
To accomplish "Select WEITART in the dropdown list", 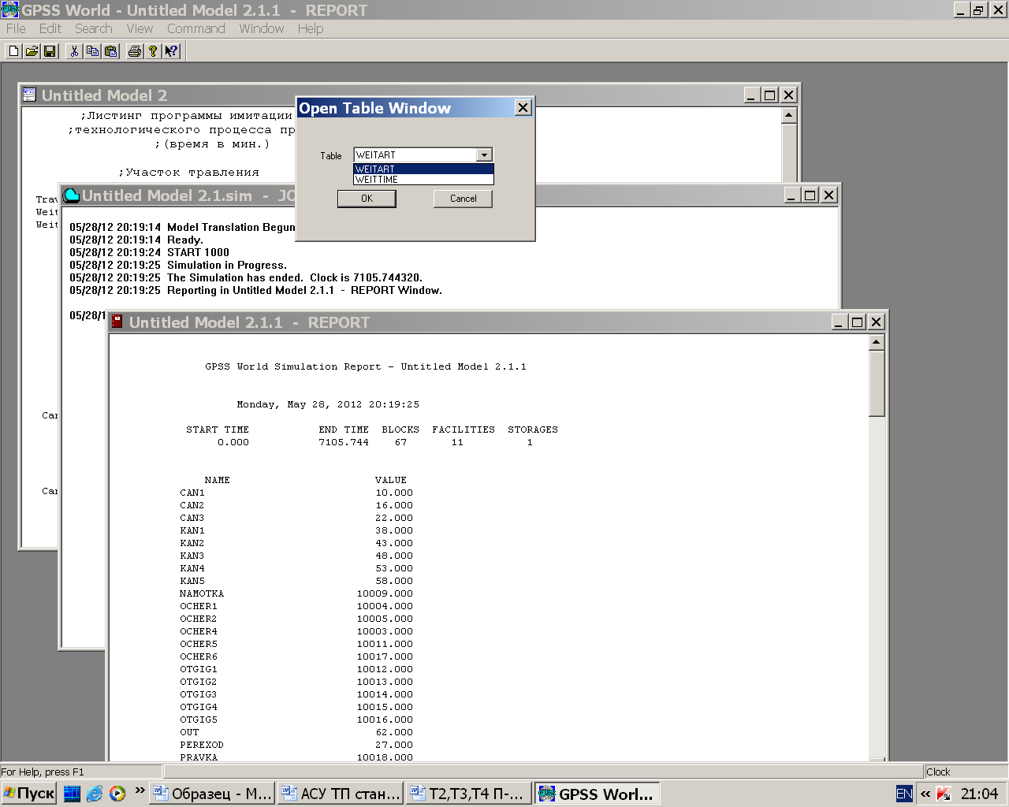I will click(423, 169).
